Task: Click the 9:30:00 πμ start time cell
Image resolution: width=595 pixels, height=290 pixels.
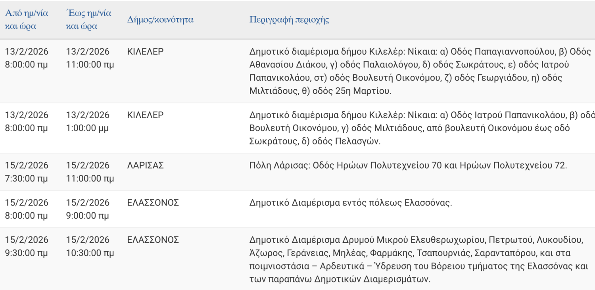Action: click(26, 253)
